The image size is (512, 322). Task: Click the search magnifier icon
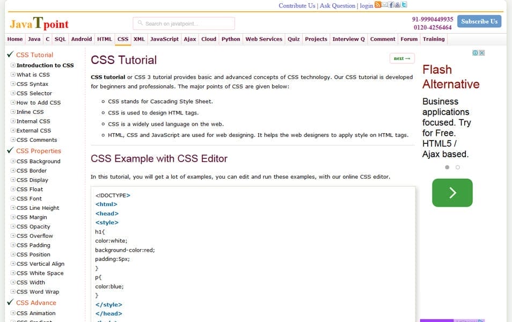140,23
